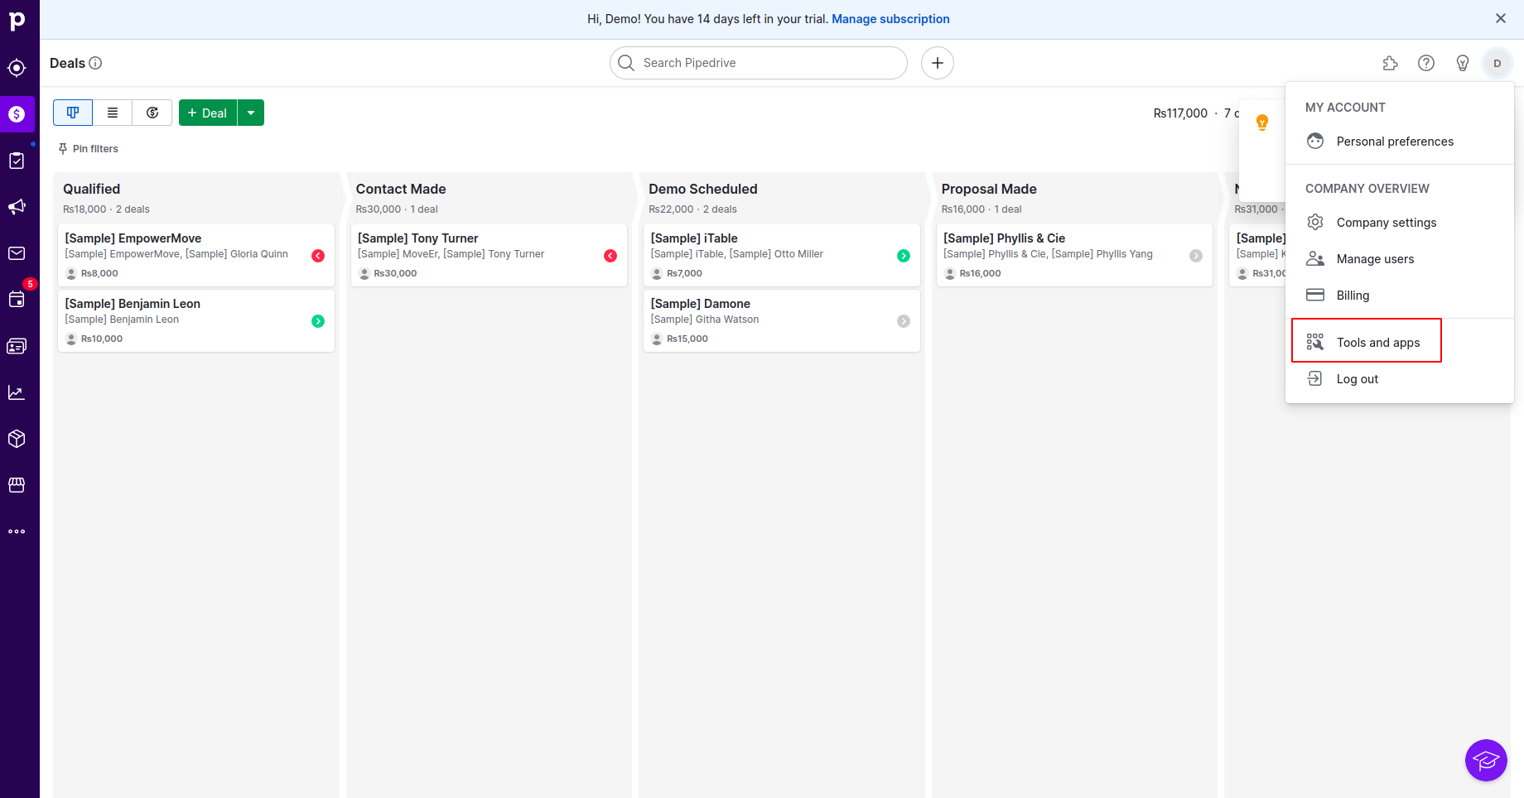The image size is (1524, 798).
Task: Expand the Deal button dropdown arrow
Action: click(251, 113)
